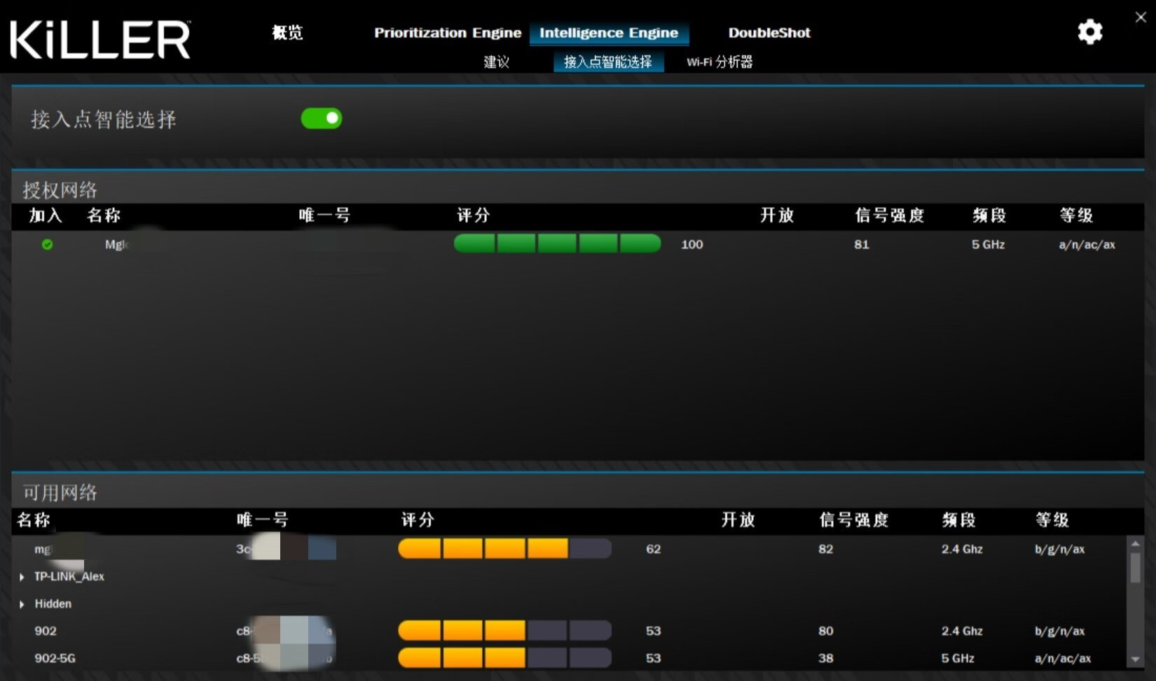This screenshot has height=681, width=1156.
Task: Expand the Hidden network group
Action: point(22,604)
